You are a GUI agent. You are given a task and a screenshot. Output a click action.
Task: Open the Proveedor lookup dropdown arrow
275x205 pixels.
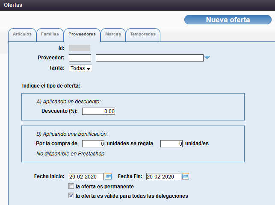pos(207,57)
